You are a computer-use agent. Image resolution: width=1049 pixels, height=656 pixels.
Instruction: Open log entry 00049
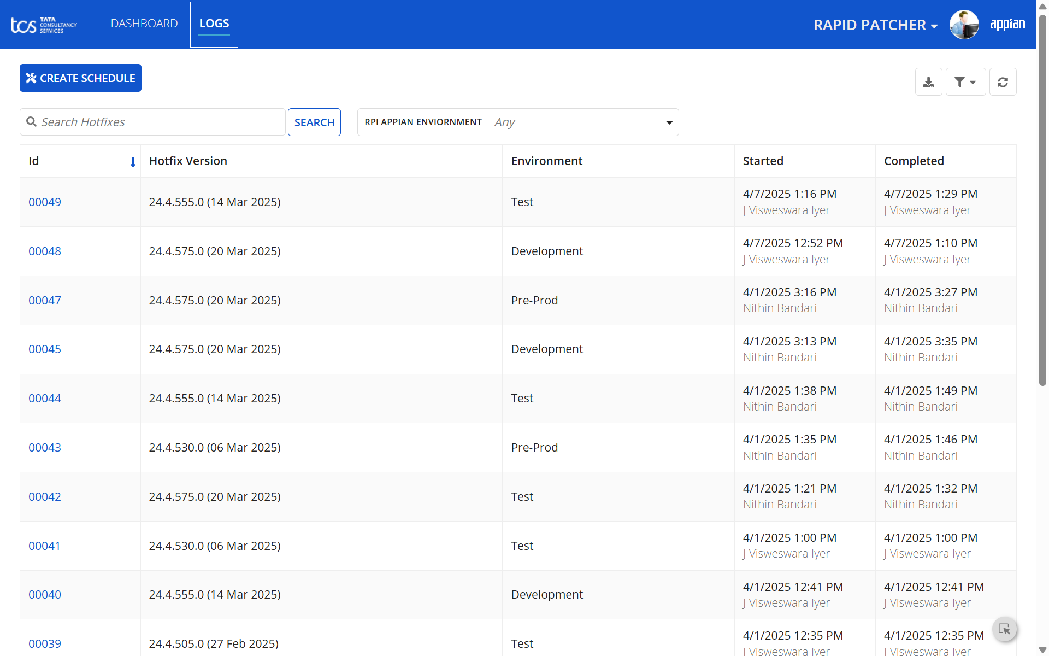point(45,202)
